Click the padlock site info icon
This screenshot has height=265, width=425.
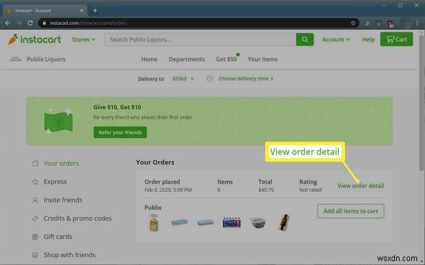tap(44, 23)
